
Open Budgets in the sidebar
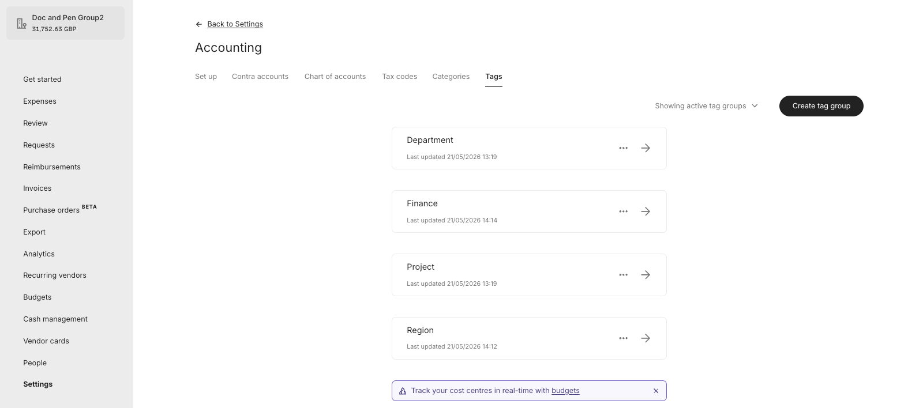click(x=37, y=297)
